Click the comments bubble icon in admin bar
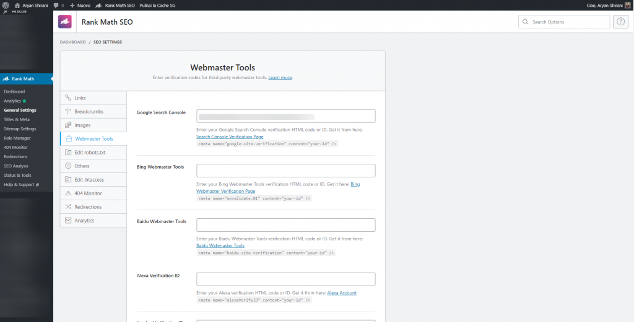This screenshot has width=634, height=322. coord(56,5)
